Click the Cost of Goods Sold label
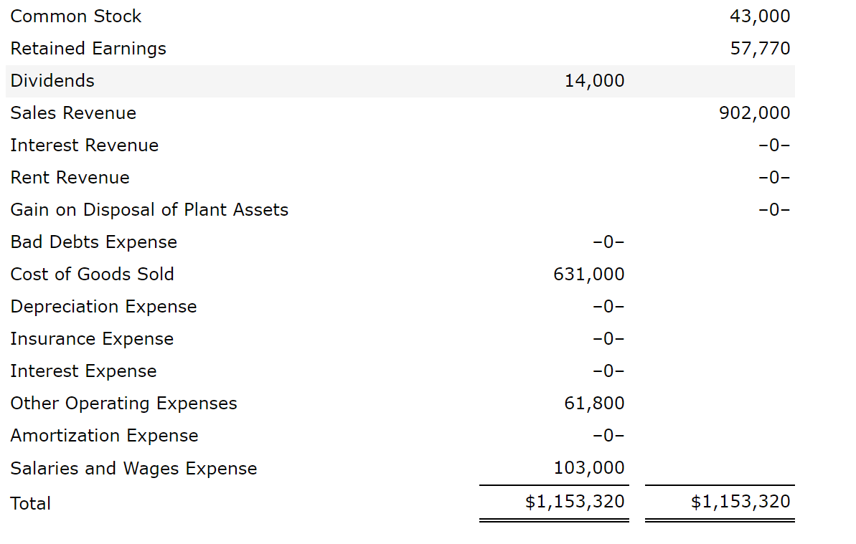The width and height of the screenshot is (856, 544). coord(93,275)
